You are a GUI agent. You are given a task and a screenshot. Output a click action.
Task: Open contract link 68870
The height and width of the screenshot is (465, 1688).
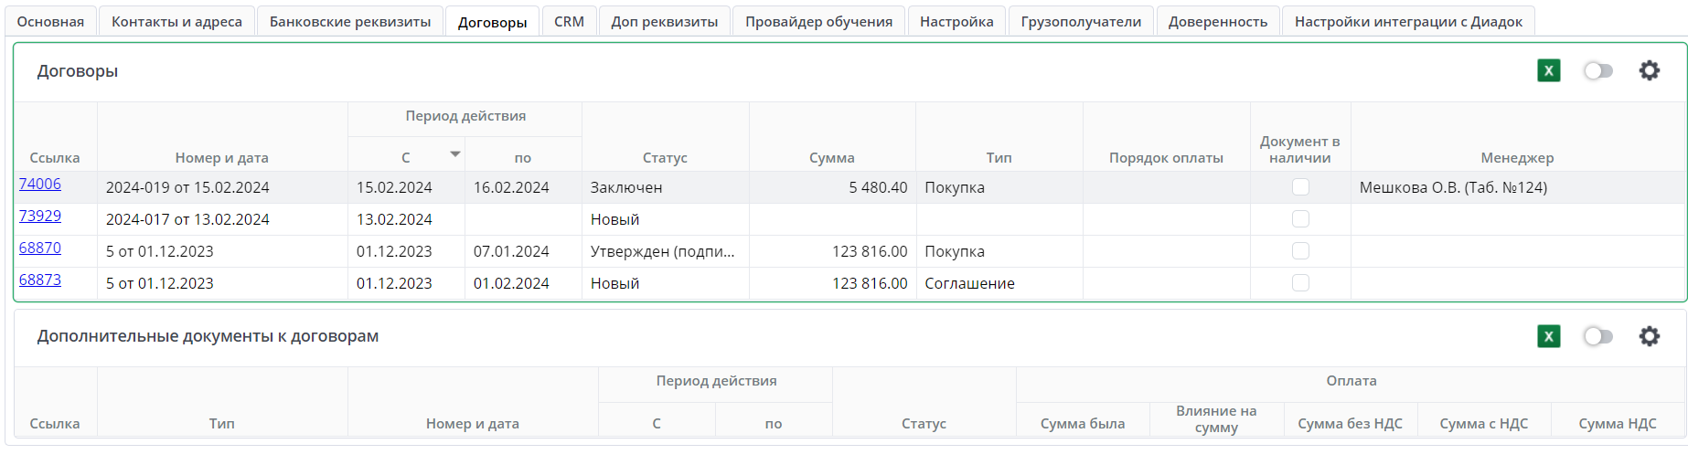40,248
